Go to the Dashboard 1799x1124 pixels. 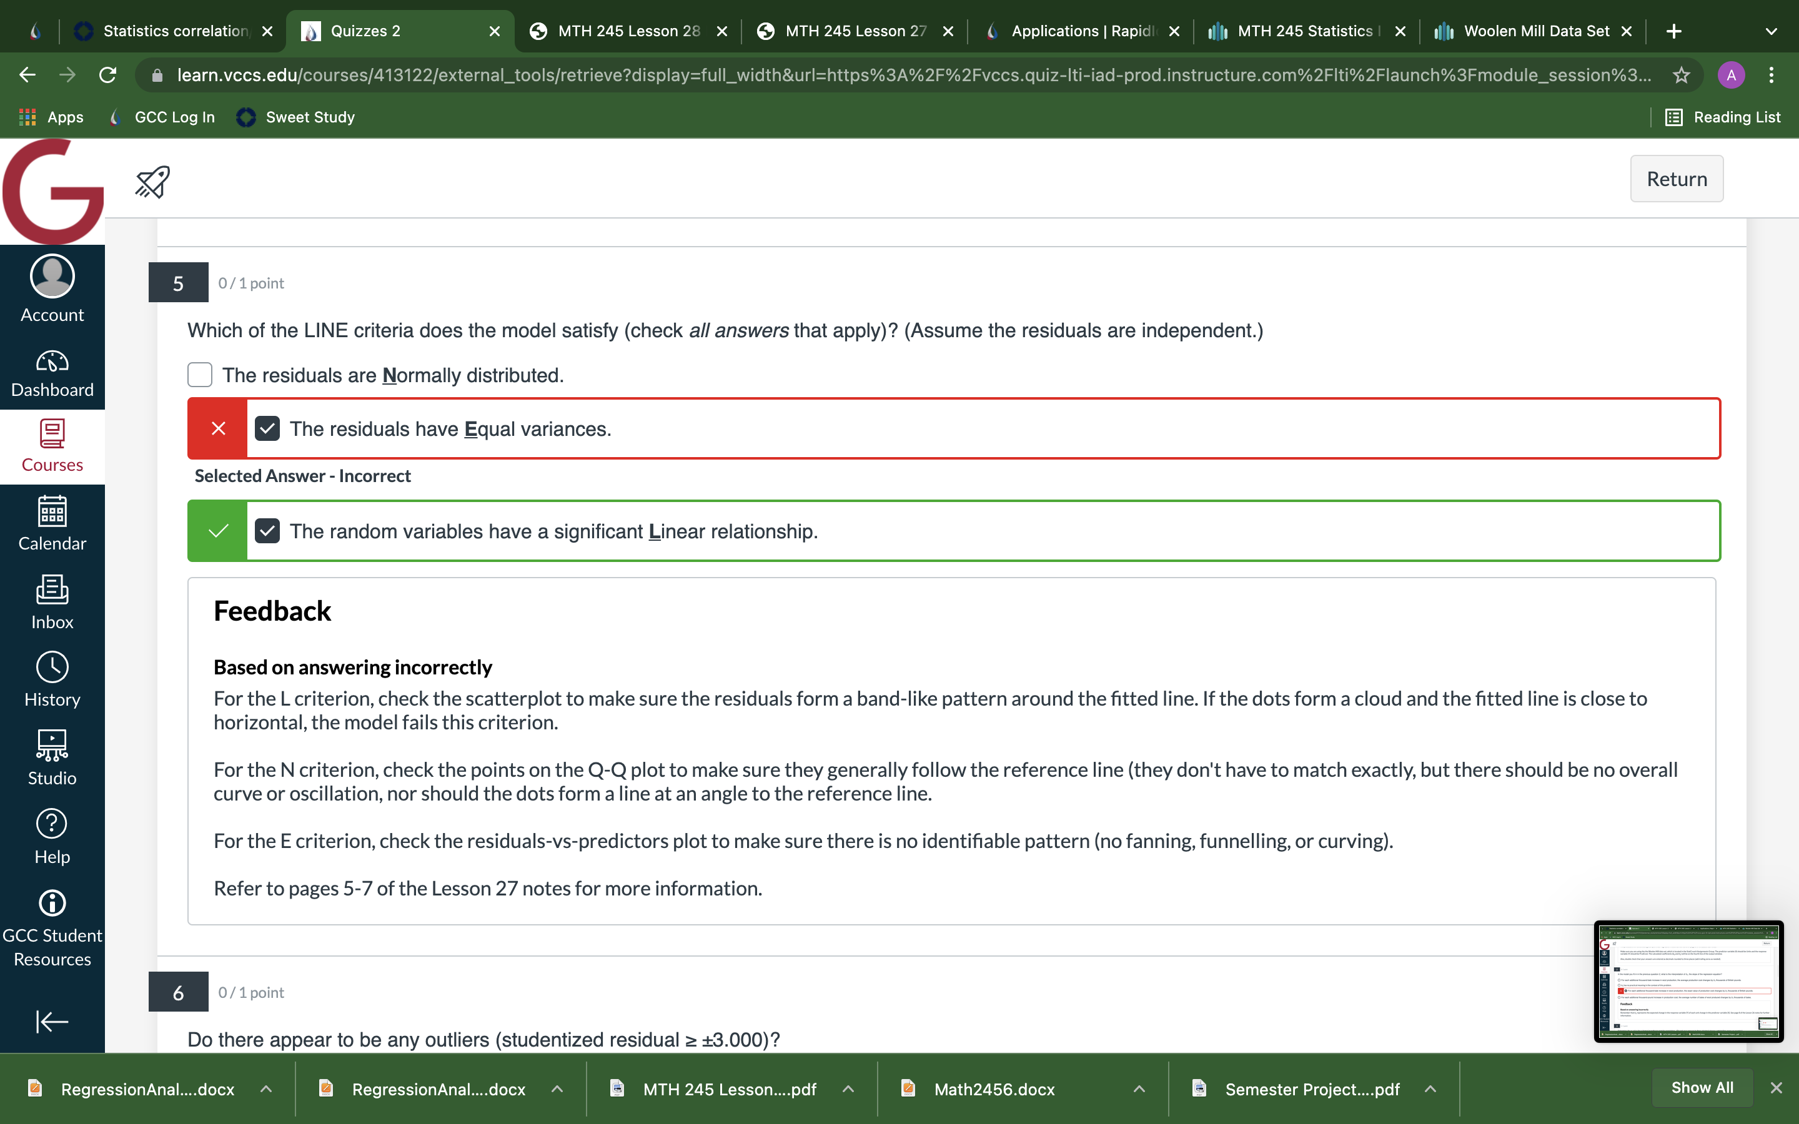point(52,374)
